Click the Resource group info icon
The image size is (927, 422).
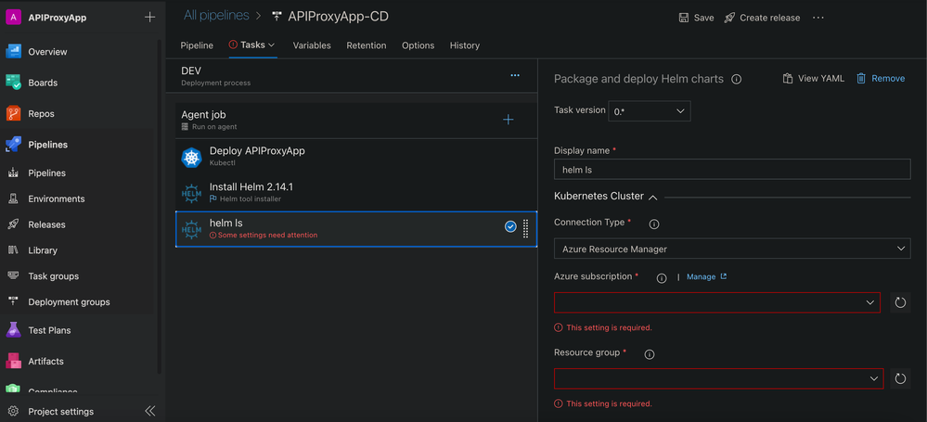tap(650, 354)
